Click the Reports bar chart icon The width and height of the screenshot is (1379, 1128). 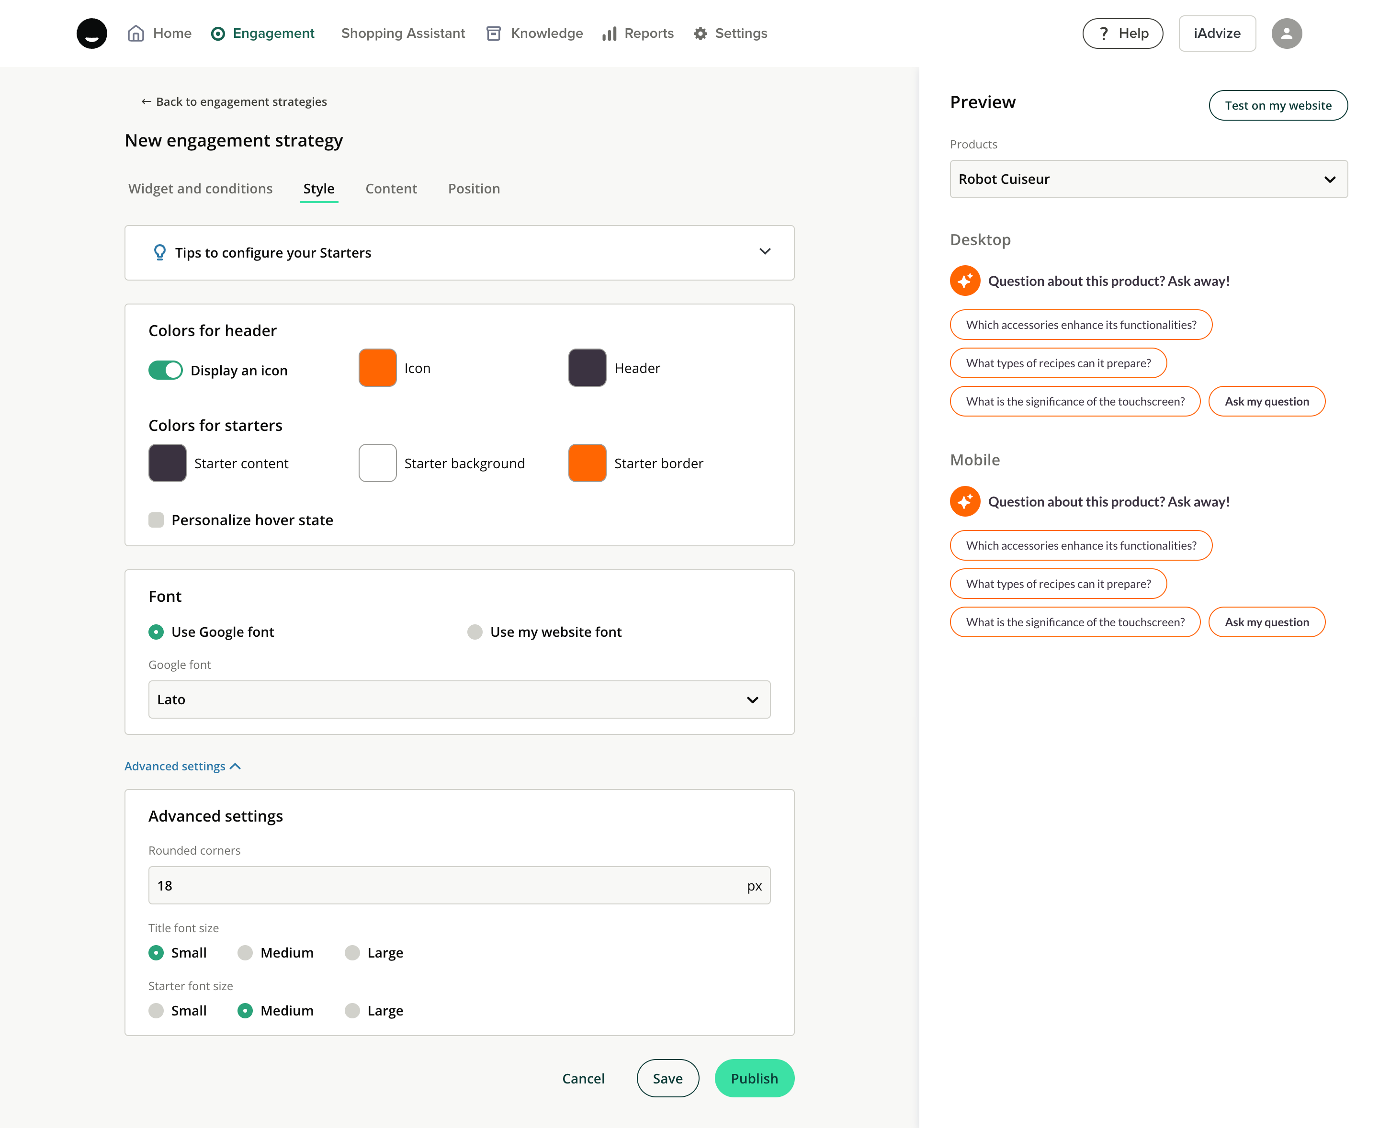coord(609,34)
